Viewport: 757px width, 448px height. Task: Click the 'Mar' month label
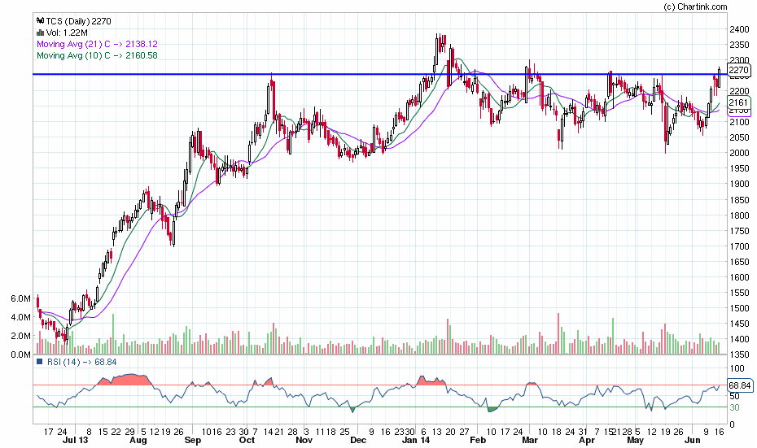(530, 440)
